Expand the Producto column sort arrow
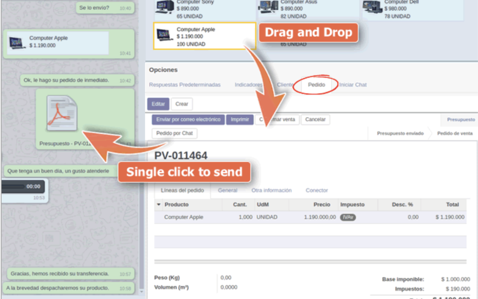Image resolution: width=478 pixels, height=299 pixels. point(159,205)
